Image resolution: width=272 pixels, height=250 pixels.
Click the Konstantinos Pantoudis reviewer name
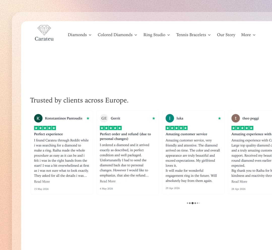[64, 118]
